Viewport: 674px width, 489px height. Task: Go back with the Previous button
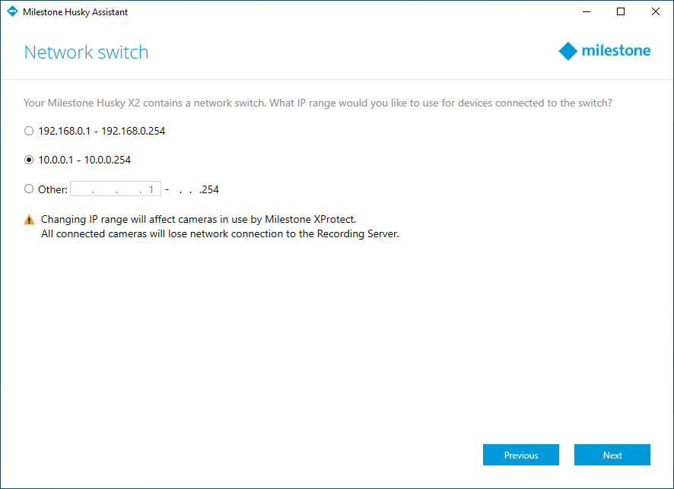click(521, 455)
